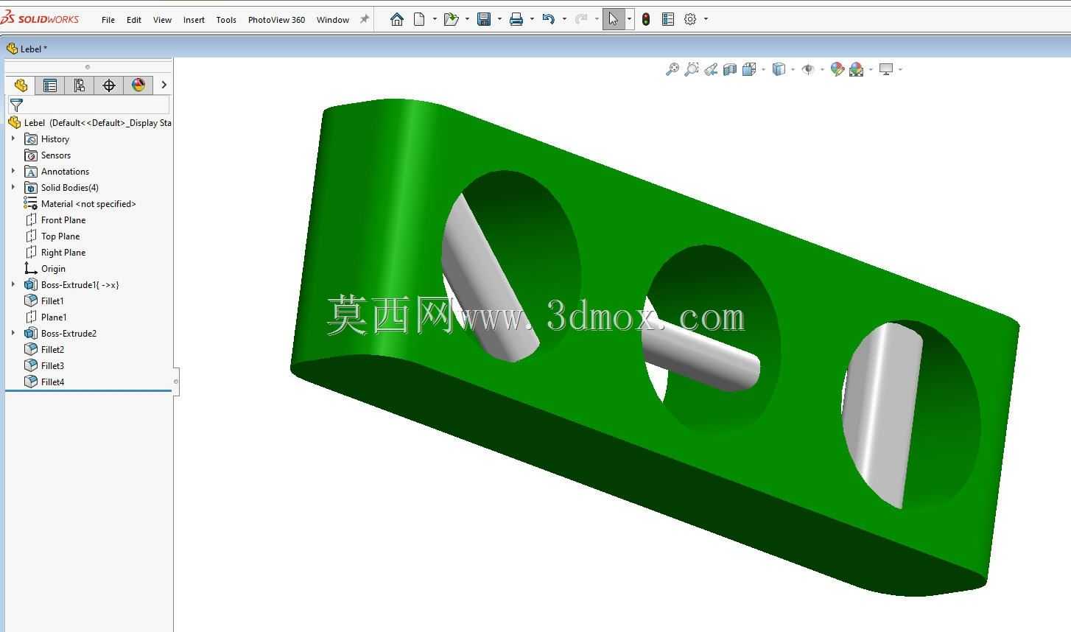The image size is (1071, 632).
Task: Open Select tool dropdown arrow
Action: (x=629, y=19)
